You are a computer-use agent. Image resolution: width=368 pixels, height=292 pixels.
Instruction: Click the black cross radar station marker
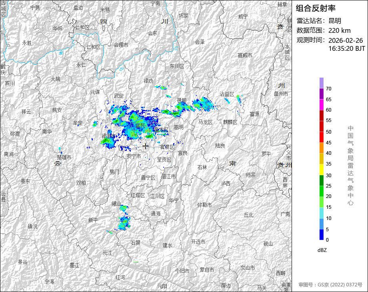(x=146, y=146)
